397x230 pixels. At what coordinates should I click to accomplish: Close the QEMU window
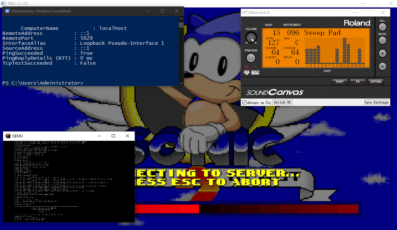(128, 136)
